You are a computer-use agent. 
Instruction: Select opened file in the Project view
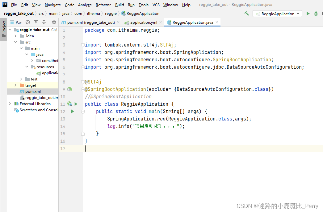tap(27, 22)
